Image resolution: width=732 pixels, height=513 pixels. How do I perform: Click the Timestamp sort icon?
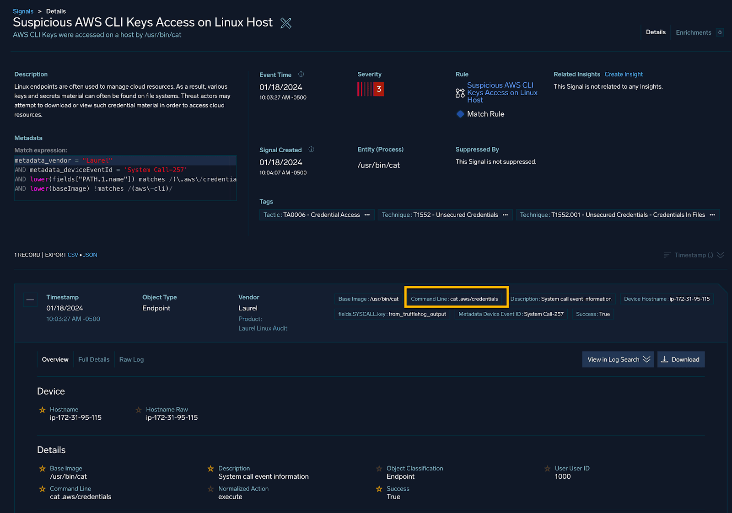point(667,255)
